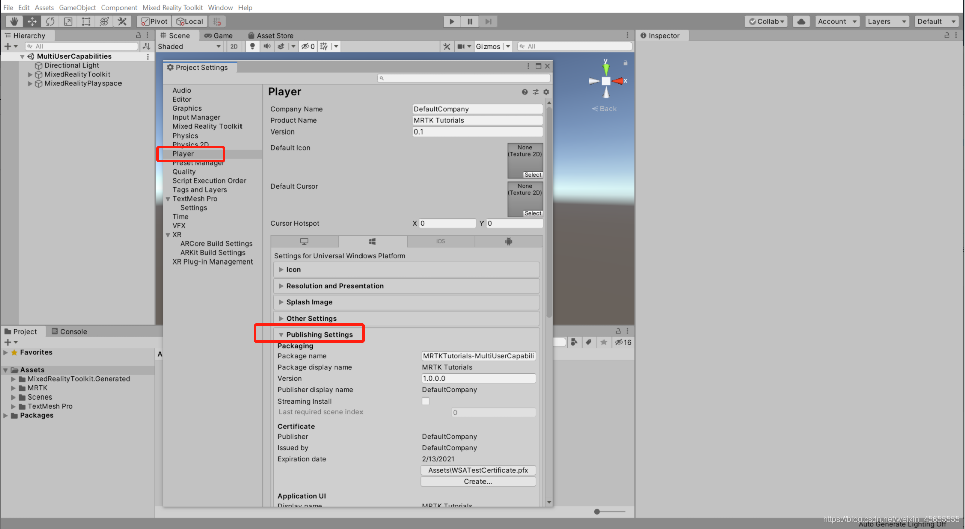The width and height of the screenshot is (965, 529).
Task: Toggle scene audio speaker icon
Action: 267,46
